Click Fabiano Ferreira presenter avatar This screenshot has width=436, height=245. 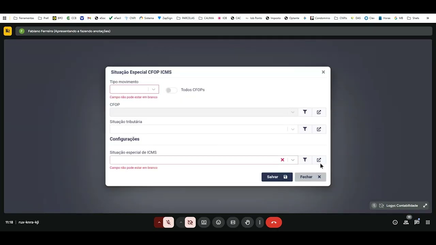click(22, 31)
